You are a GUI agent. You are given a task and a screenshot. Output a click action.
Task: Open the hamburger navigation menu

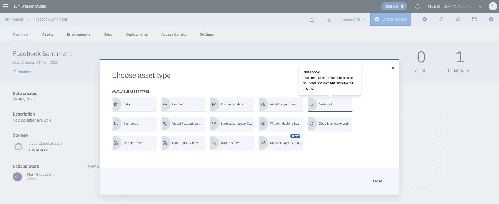[x=5, y=6]
